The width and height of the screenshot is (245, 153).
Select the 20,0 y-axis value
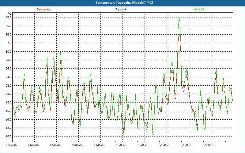9,94
